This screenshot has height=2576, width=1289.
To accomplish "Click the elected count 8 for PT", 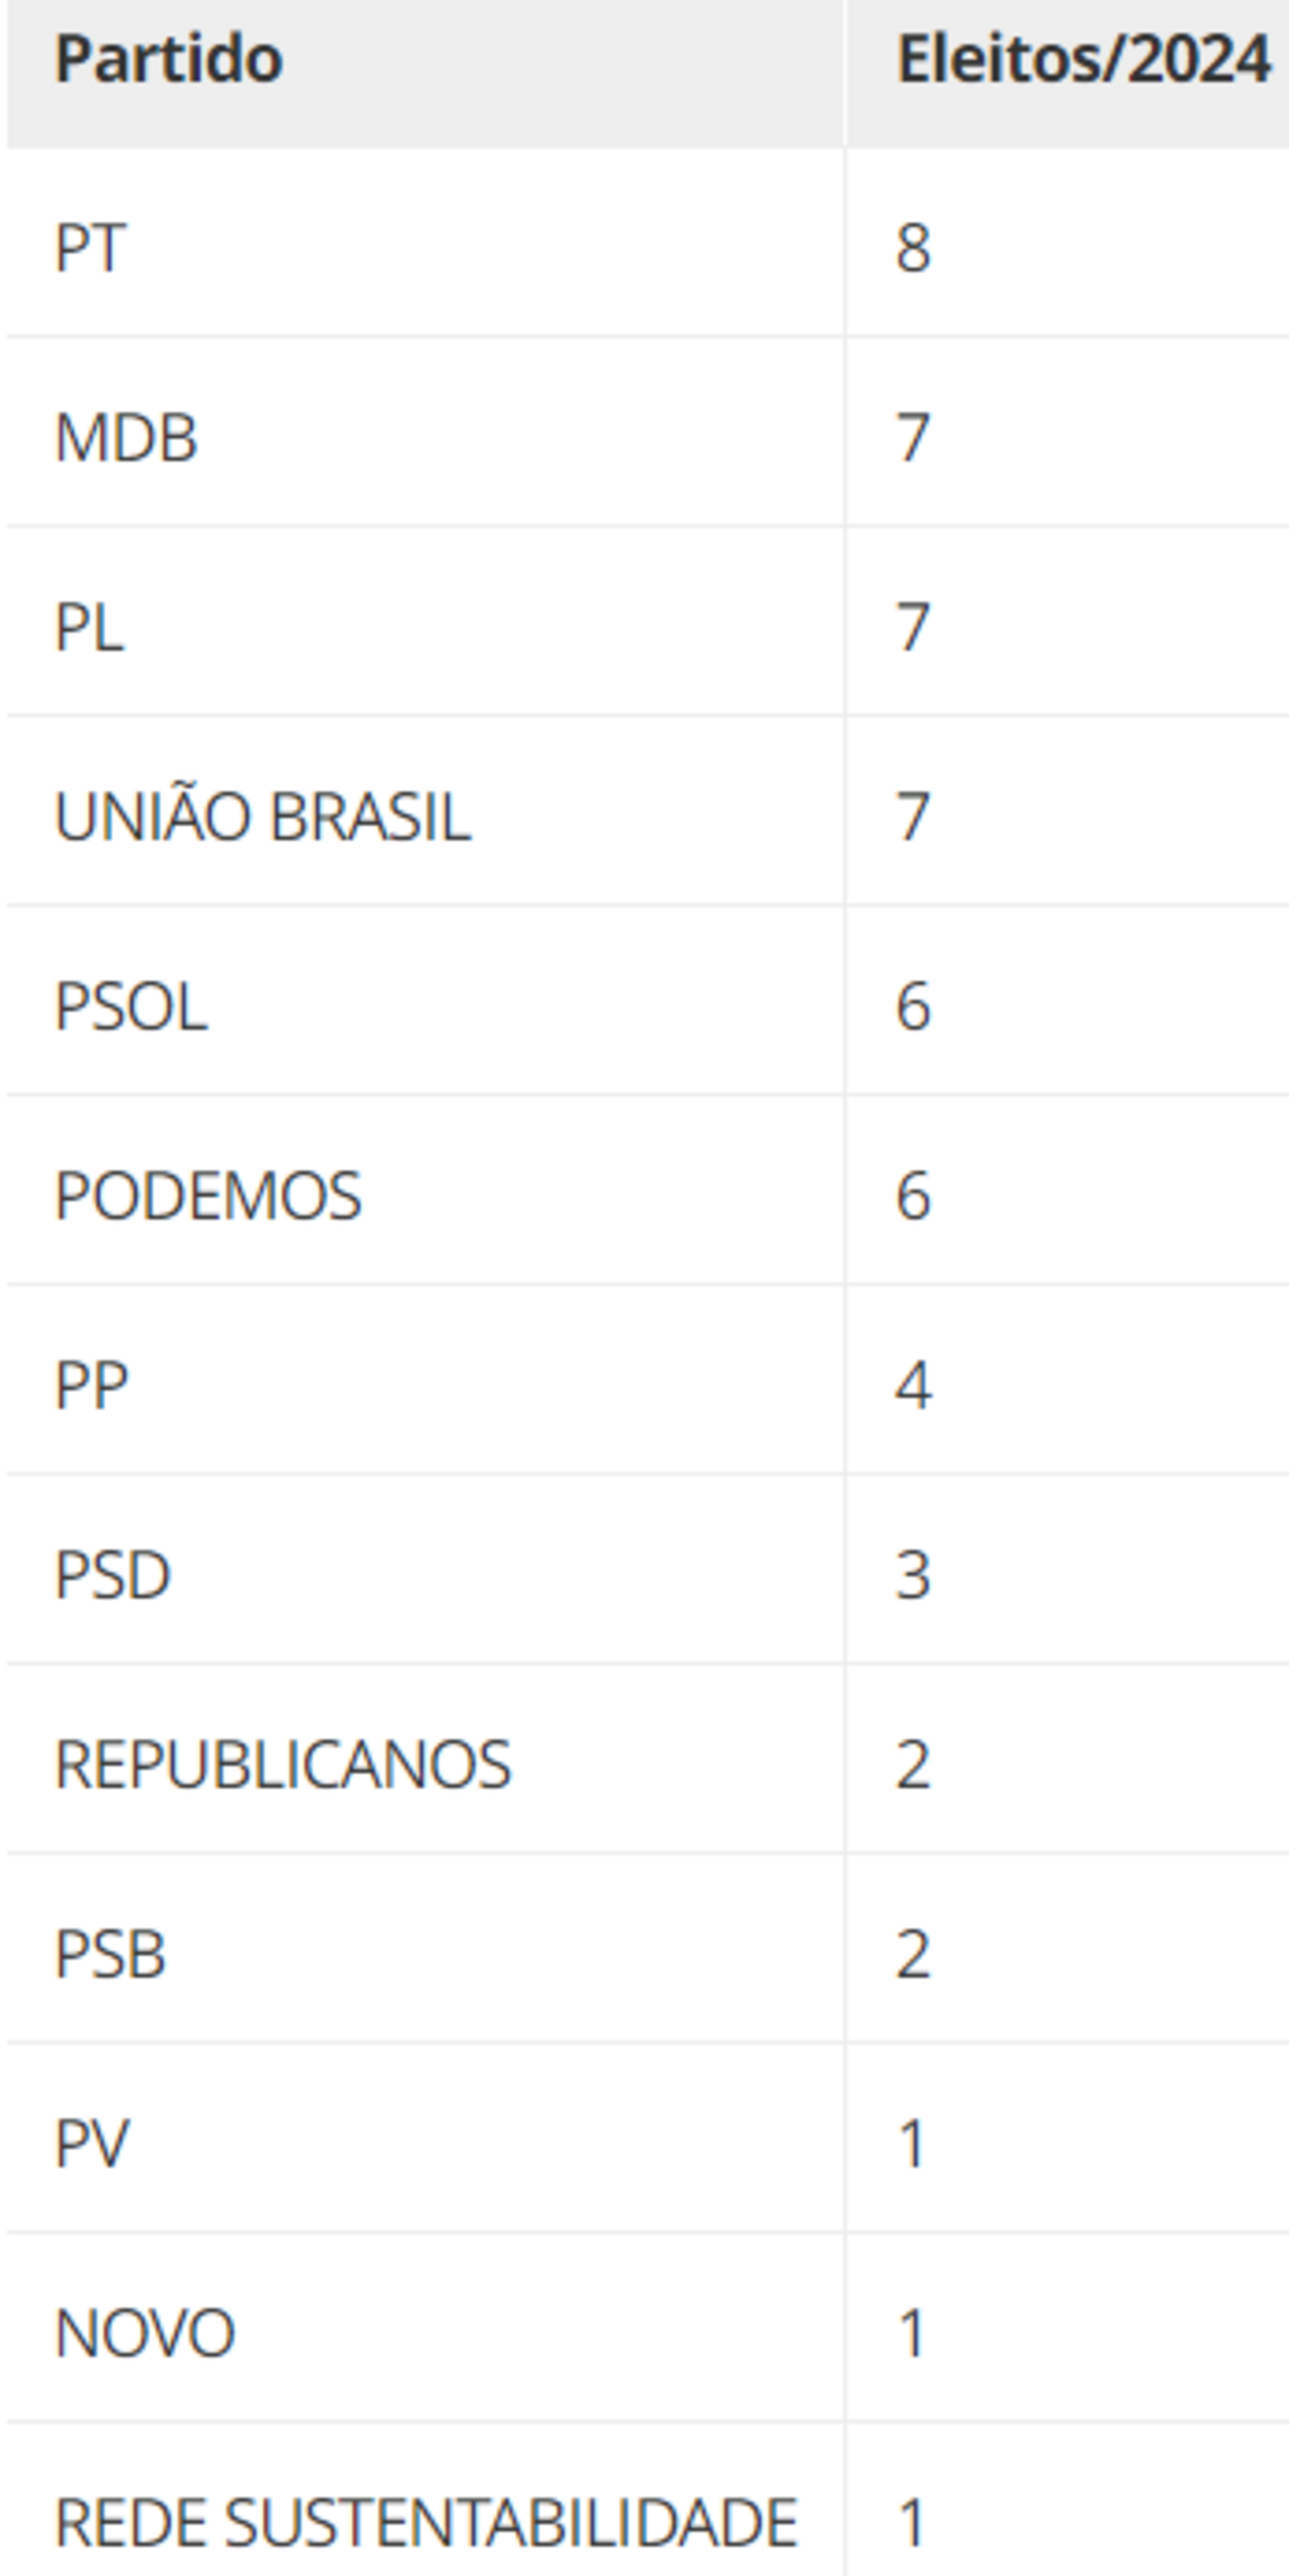I will (913, 248).
